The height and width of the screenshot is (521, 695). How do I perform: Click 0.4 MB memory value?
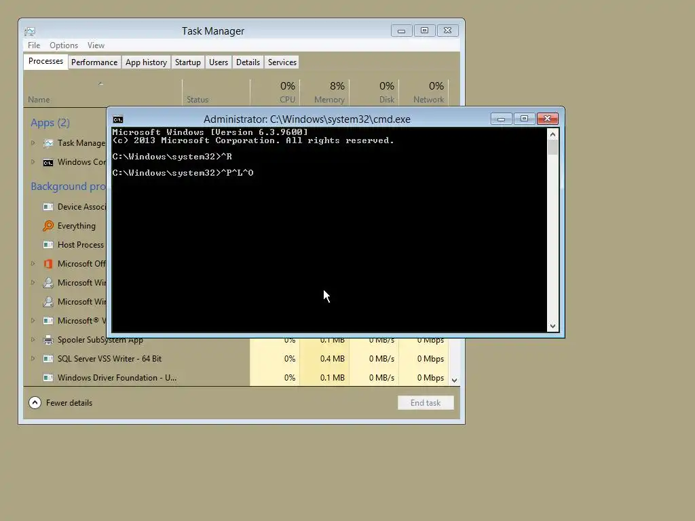(x=333, y=359)
